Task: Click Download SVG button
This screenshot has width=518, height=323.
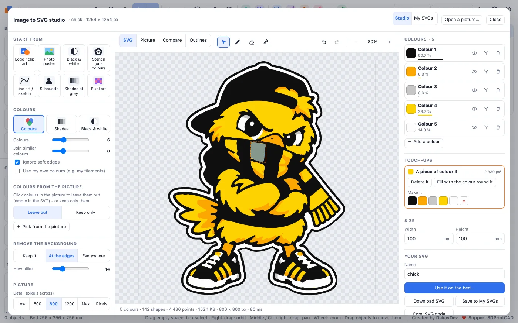Action: (429, 301)
